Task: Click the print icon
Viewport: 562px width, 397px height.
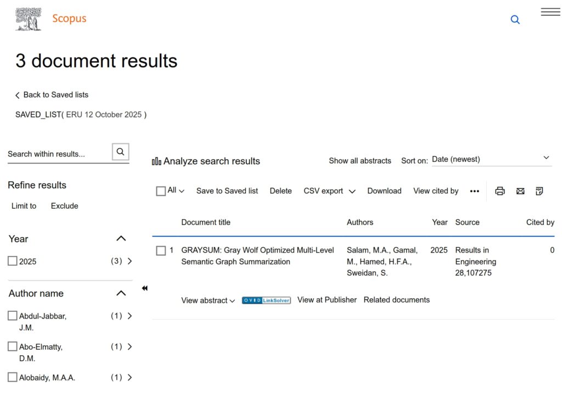Action: [500, 191]
